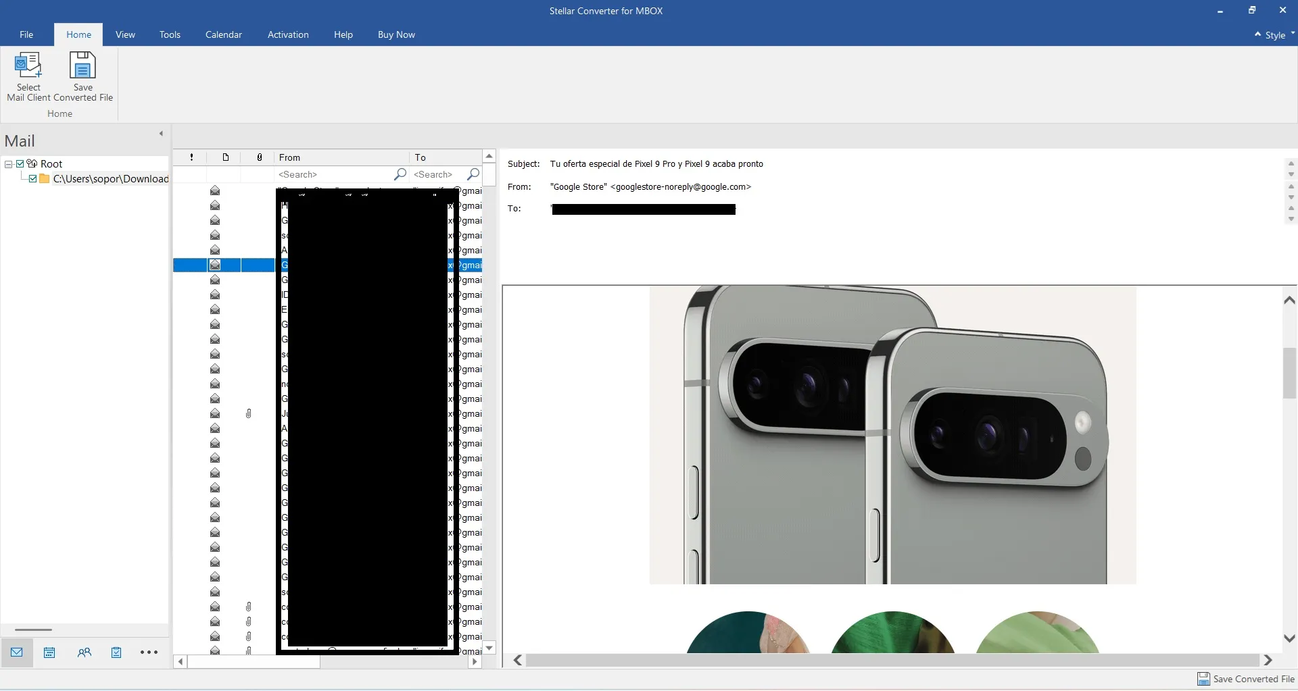Viewport: 1298px width, 691px height.
Task: Open the Style dropdown menu
Action: [x=1280, y=35]
